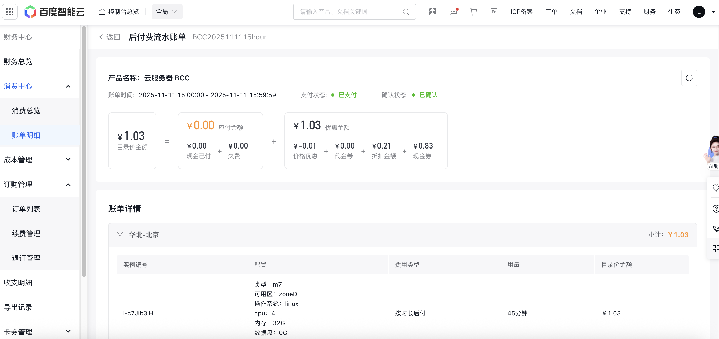Expand the account dropdown arrow

pos(713,12)
